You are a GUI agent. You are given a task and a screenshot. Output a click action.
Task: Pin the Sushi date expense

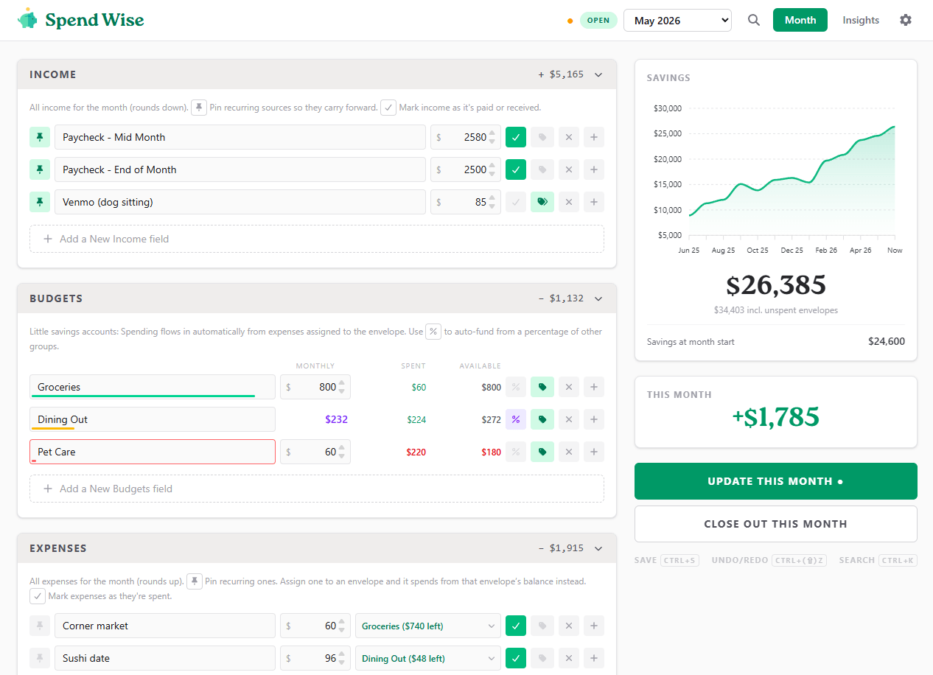pyautogui.click(x=40, y=658)
